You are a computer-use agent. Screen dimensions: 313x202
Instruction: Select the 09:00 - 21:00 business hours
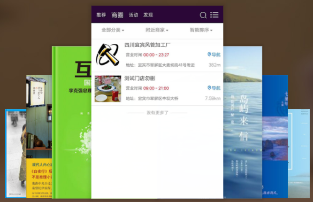pos(156,88)
